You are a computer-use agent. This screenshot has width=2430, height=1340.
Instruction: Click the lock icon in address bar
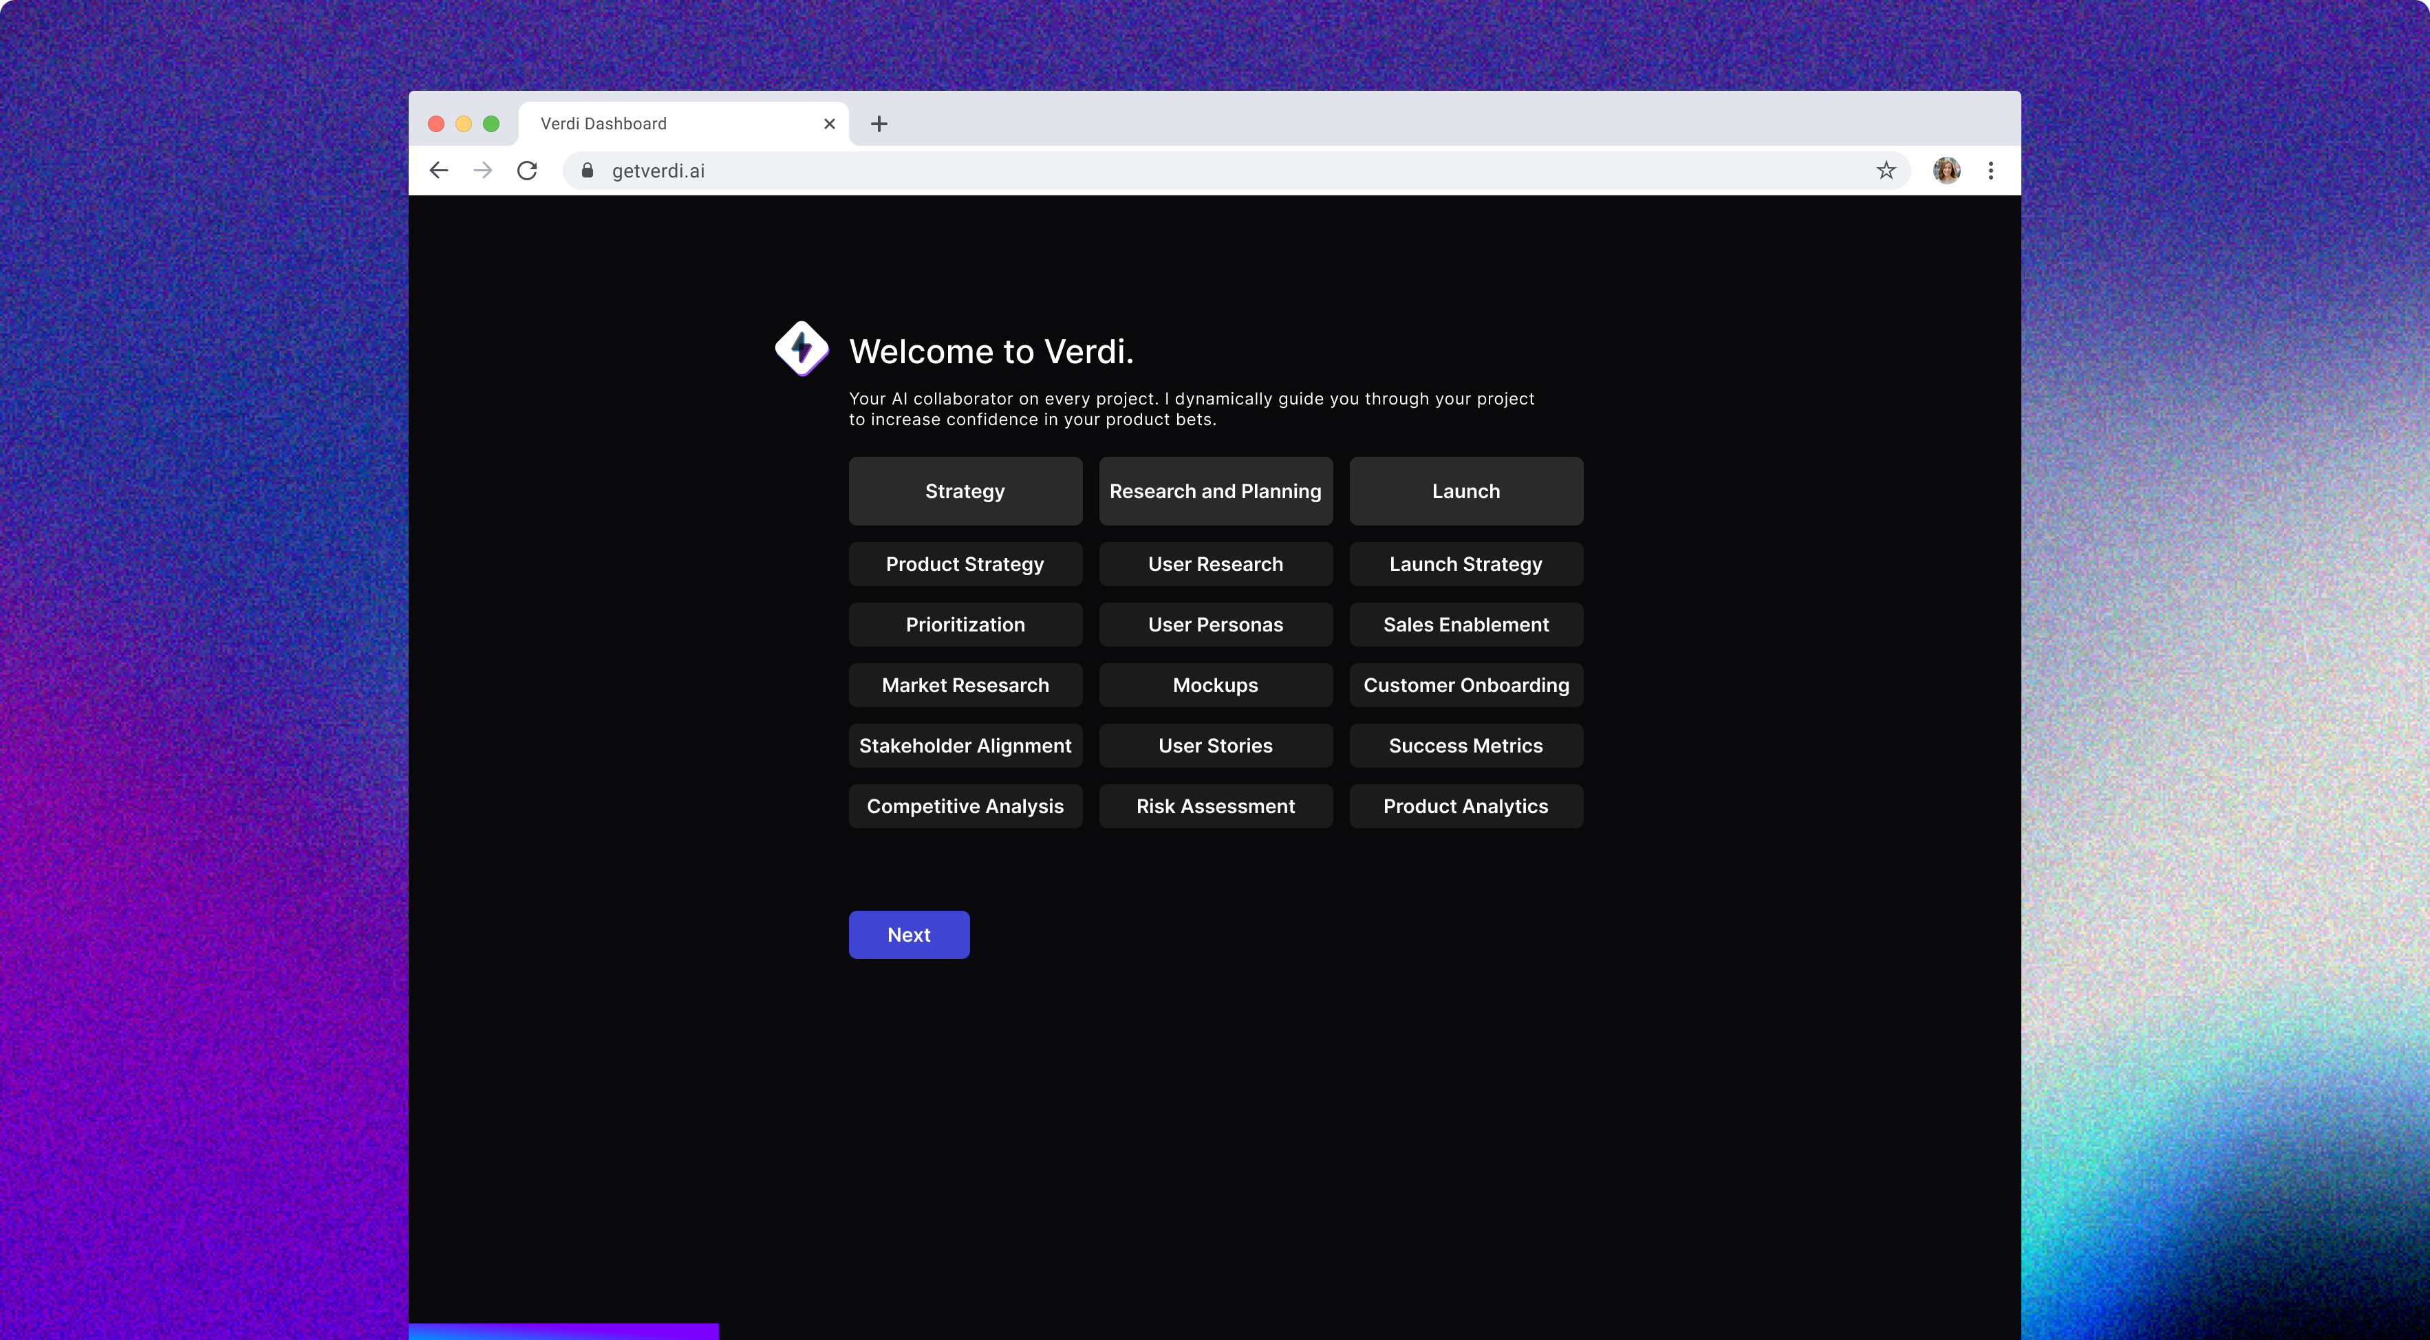[588, 171]
